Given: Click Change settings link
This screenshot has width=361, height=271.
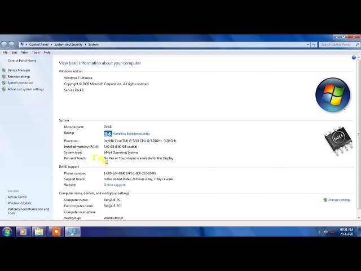Looking at the screenshot, I should point(338,200).
